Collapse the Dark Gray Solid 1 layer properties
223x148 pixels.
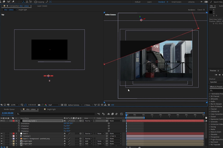pyautogui.click(x=11, y=121)
